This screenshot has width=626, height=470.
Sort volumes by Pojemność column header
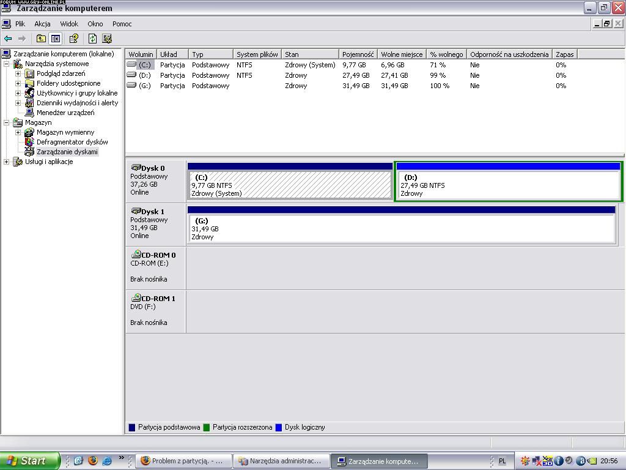[358, 54]
